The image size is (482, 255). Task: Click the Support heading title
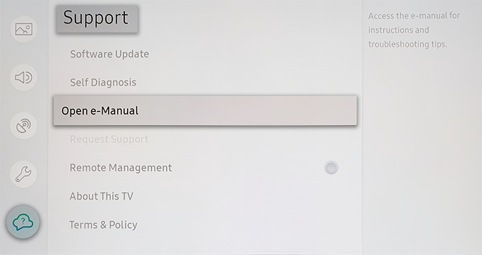[x=97, y=18]
